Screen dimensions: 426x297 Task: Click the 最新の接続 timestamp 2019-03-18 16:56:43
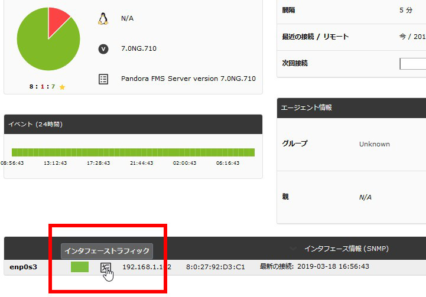tap(333, 266)
